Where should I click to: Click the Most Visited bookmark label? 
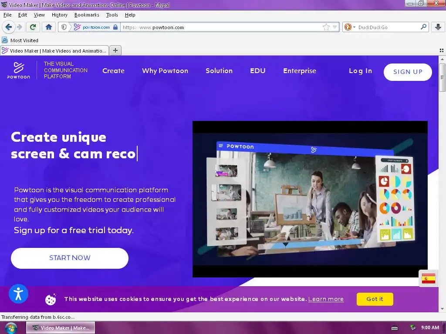click(x=24, y=40)
